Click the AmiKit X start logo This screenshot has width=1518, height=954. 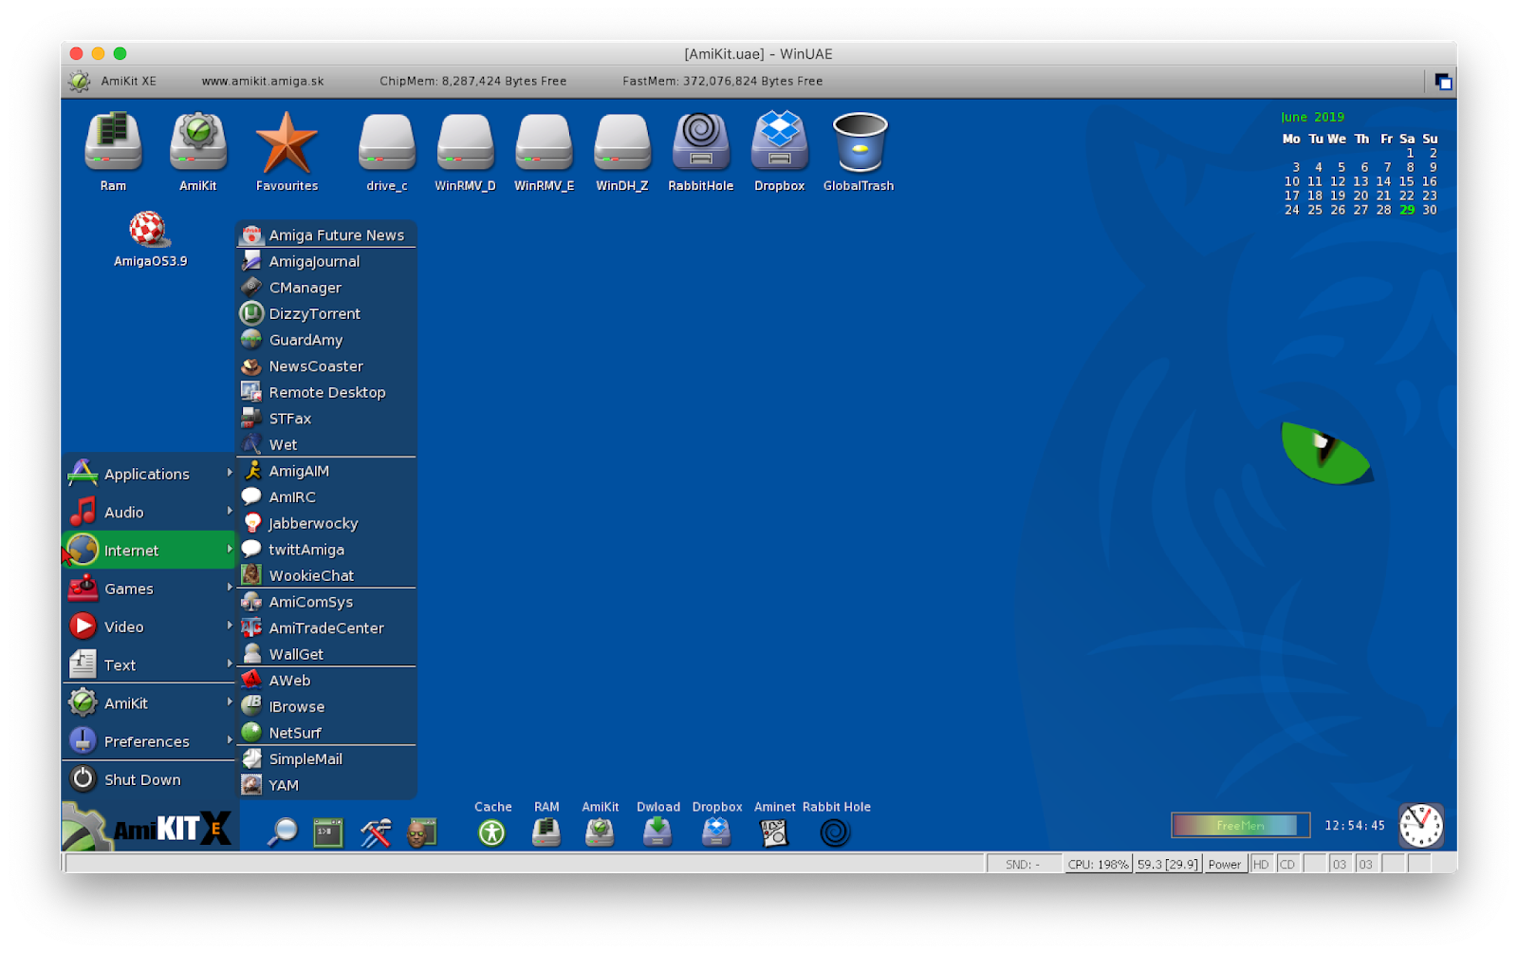(148, 828)
